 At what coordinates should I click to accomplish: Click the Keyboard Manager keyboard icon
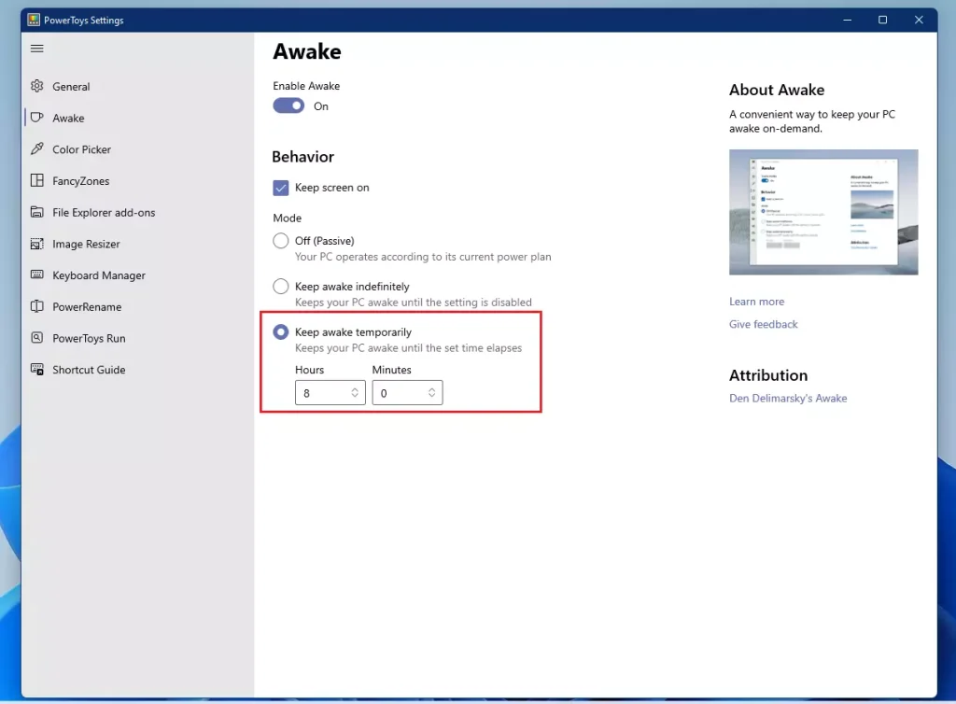click(x=37, y=275)
